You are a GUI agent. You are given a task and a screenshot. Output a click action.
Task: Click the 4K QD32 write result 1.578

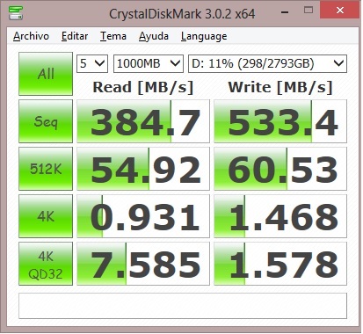280,264
